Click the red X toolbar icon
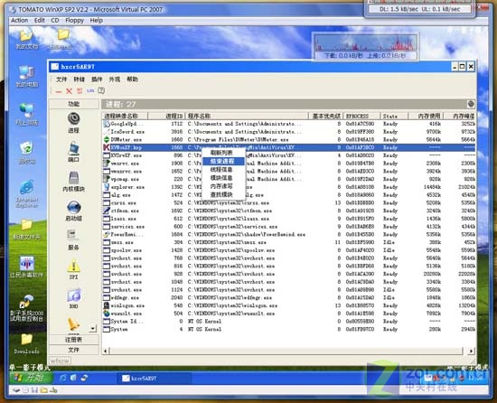 pos(69,91)
